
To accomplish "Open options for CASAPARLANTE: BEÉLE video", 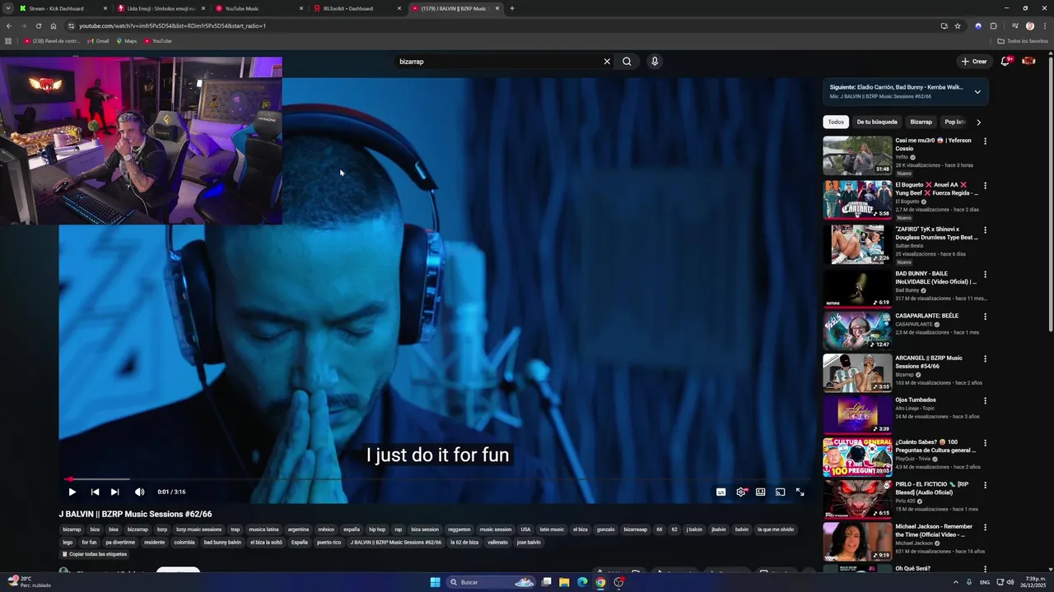I will (985, 317).
